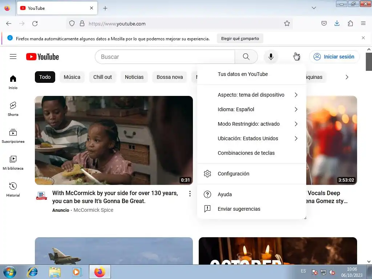Click the muted volume tray icon
This screenshot has width=372, height=279.
[x=332, y=272]
